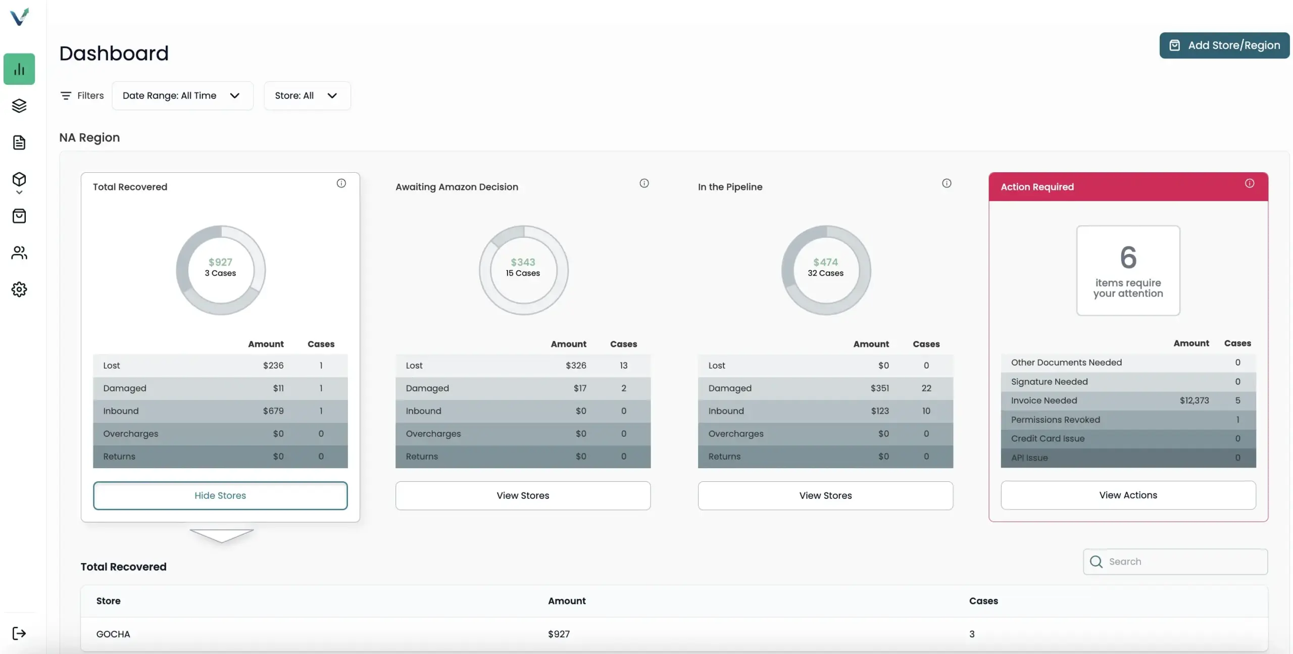Open the users icon in the sidebar

click(19, 253)
